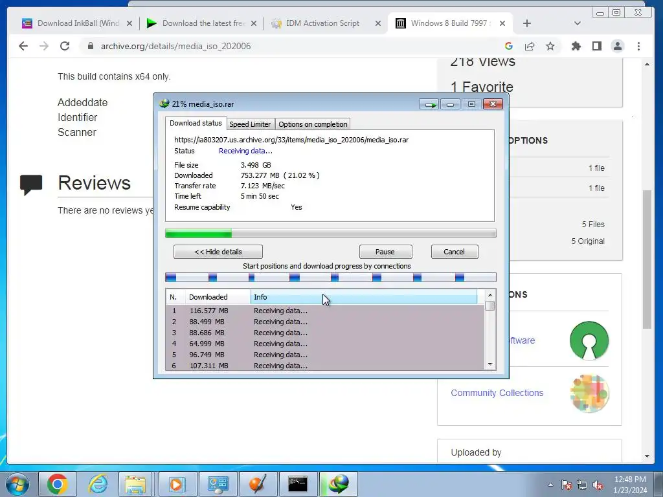Click the N. column header
The width and height of the screenshot is (663, 497).
(175, 297)
